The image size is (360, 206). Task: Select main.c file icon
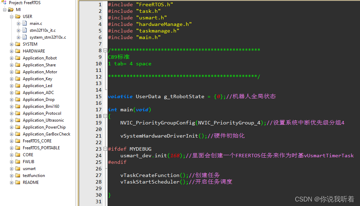(25, 23)
